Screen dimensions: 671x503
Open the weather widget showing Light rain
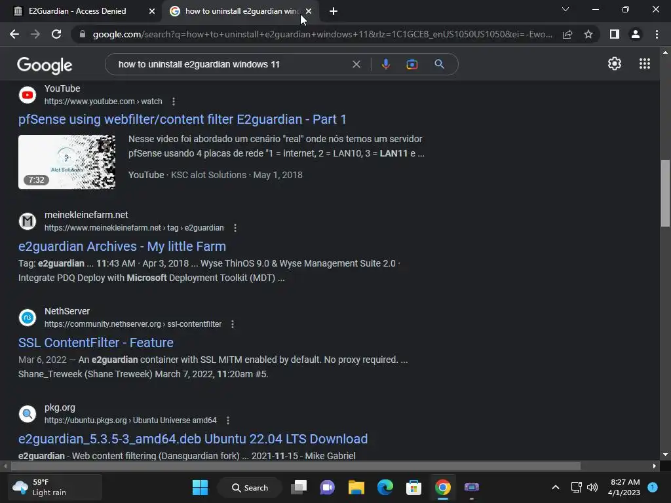55,487
